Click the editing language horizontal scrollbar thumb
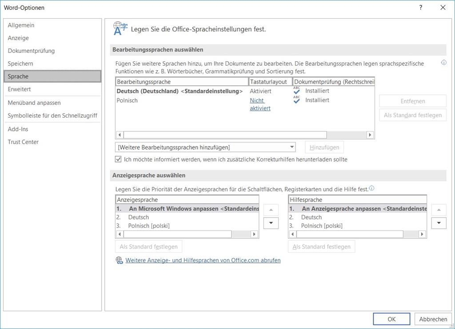The width and height of the screenshot is (455, 329). [x=225, y=135]
